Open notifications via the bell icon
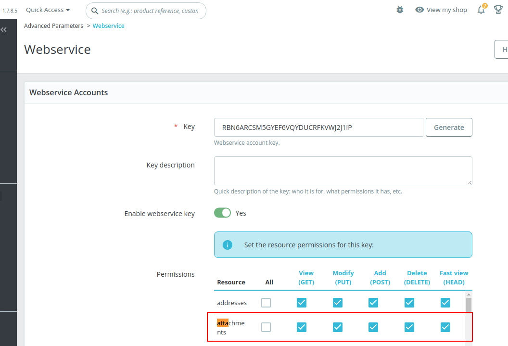The image size is (508, 346). click(481, 10)
